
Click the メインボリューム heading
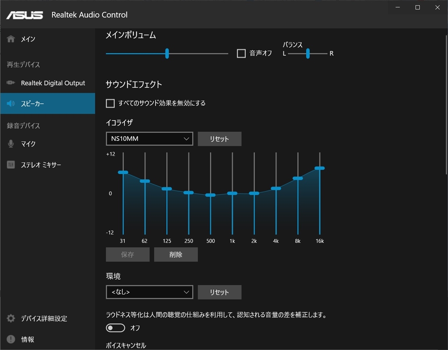131,35
